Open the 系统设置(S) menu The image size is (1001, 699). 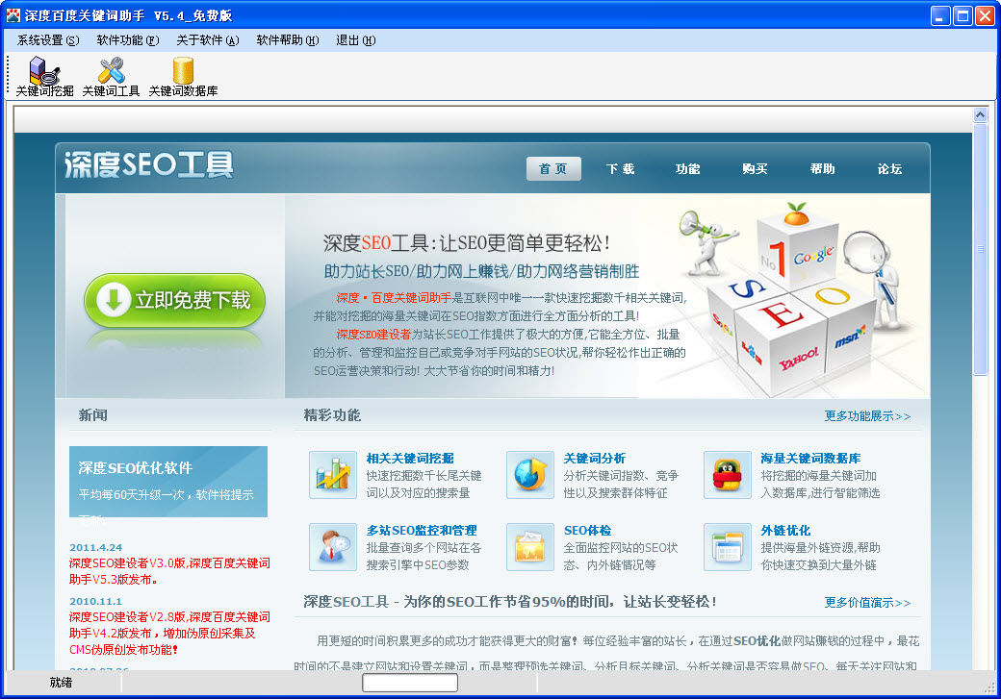coord(48,40)
